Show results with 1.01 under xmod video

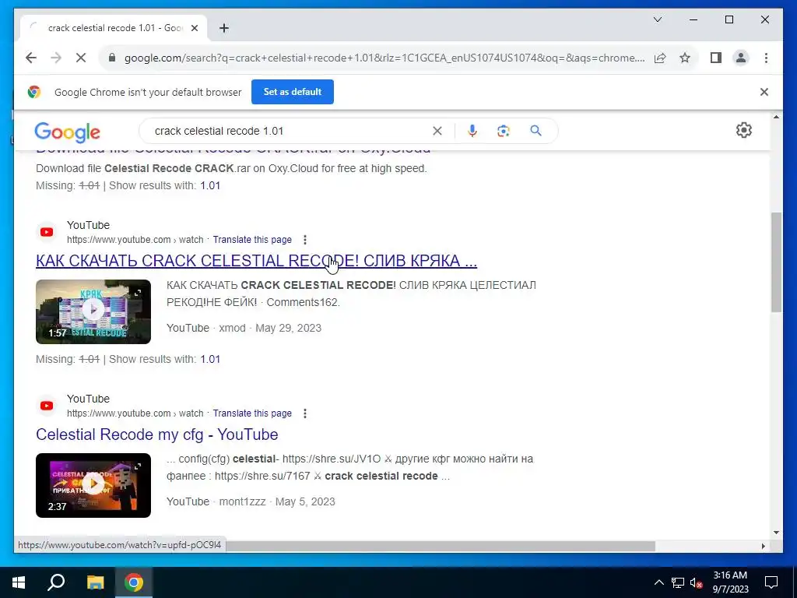(210, 359)
